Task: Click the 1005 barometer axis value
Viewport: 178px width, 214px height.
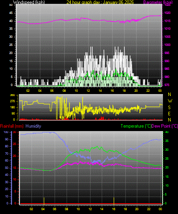Action: 168,37
